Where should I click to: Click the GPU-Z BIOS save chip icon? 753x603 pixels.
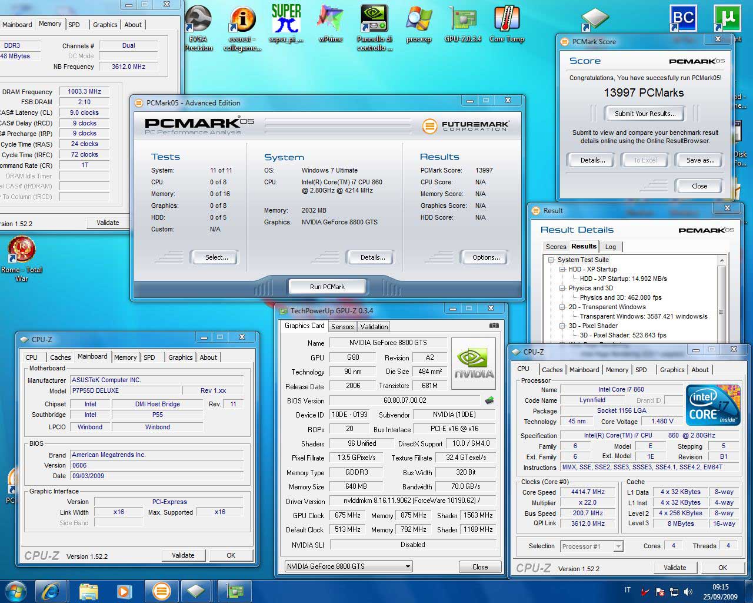tap(489, 400)
